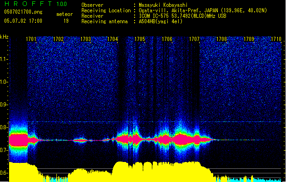Click the HROFFT 1.0.0 title text

[x=36, y=4]
